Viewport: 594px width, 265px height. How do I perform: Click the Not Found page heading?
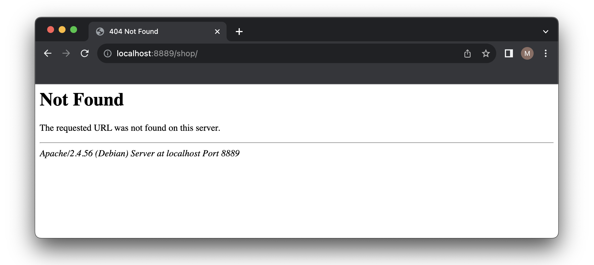click(82, 100)
